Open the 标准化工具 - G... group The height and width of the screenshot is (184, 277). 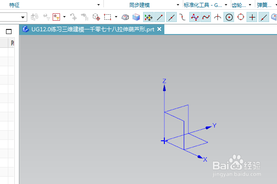point(203,5)
